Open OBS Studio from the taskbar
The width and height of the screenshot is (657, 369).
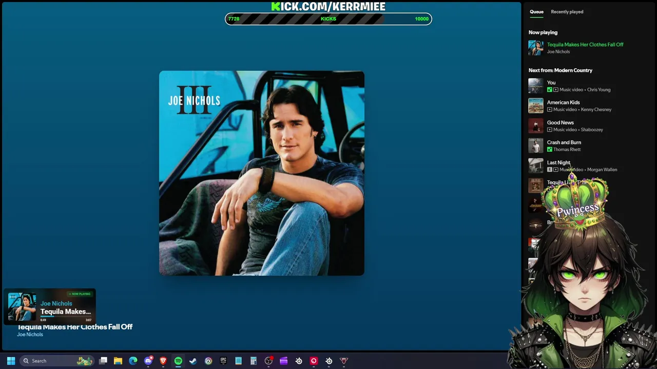point(268,361)
